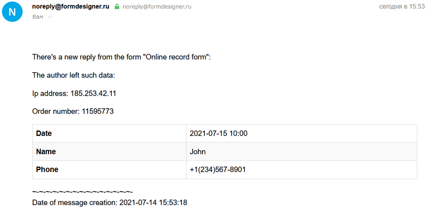The image size is (429, 221).
Task: Click the order number 11595773
Action: click(x=97, y=111)
